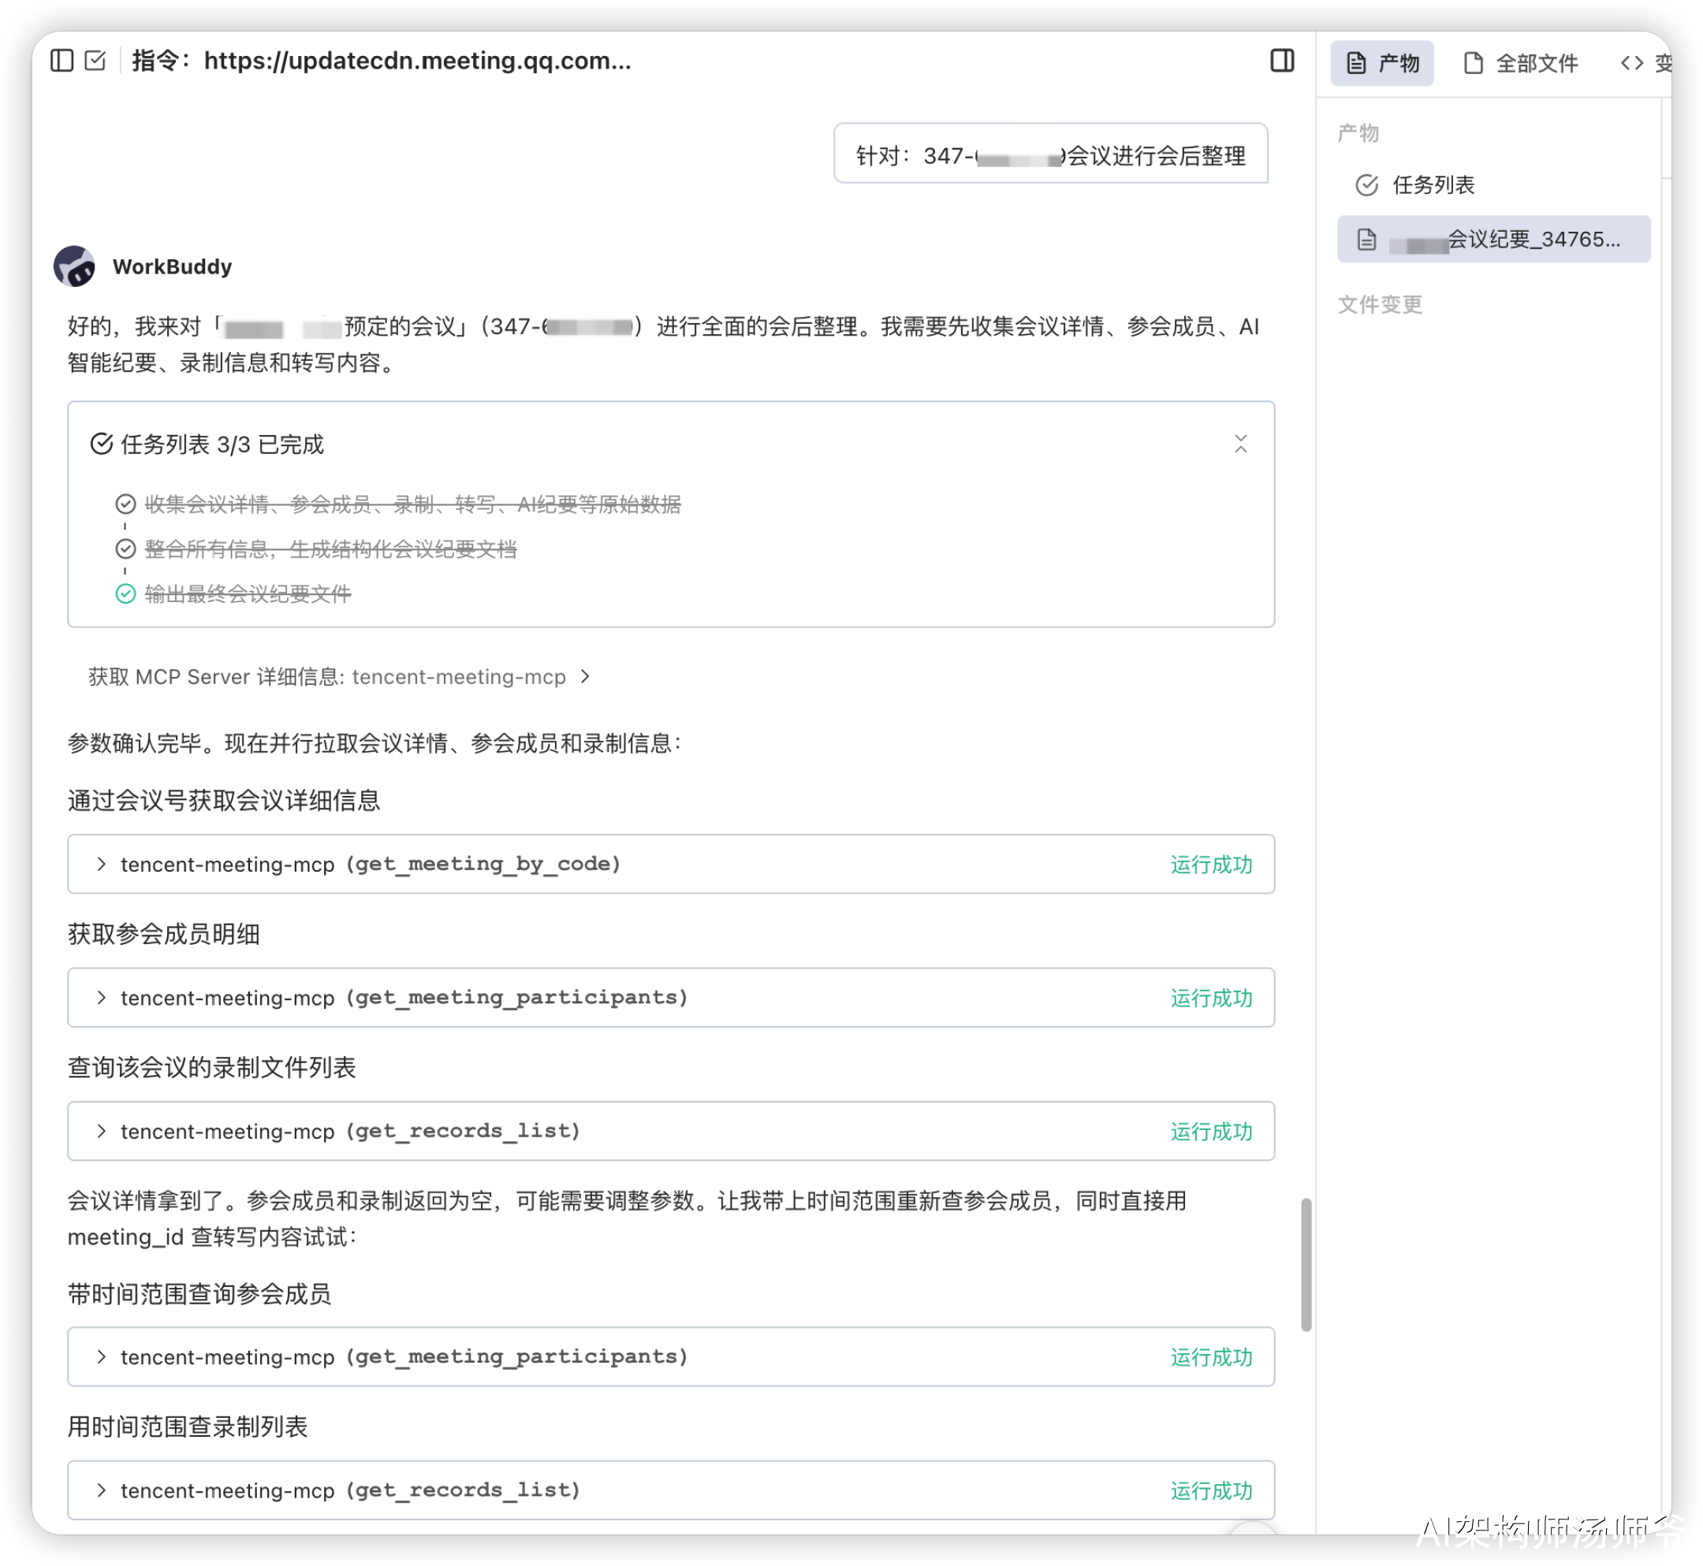Image resolution: width=1703 pixels, height=1566 pixels.
Task: Toggle the 收集会议详情 task check circle
Action: tap(125, 504)
